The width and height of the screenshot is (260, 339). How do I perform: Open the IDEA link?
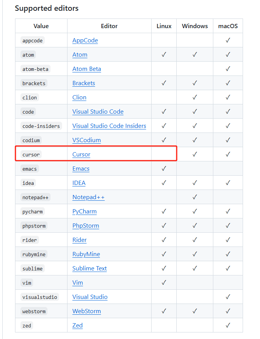(x=79, y=183)
